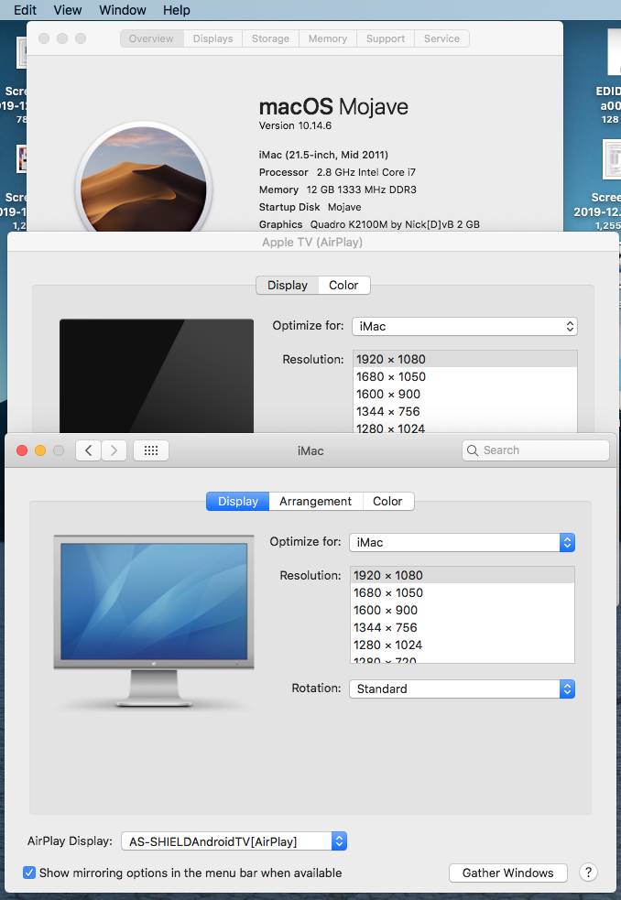Close the iMac preferences window
Image resolution: width=621 pixels, height=900 pixels.
coord(22,450)
